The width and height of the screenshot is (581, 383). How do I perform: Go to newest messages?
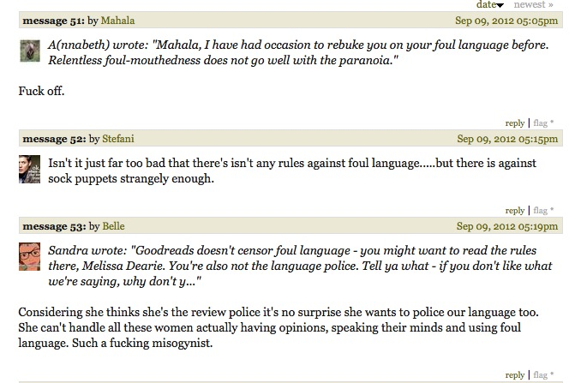pos(533,4)
